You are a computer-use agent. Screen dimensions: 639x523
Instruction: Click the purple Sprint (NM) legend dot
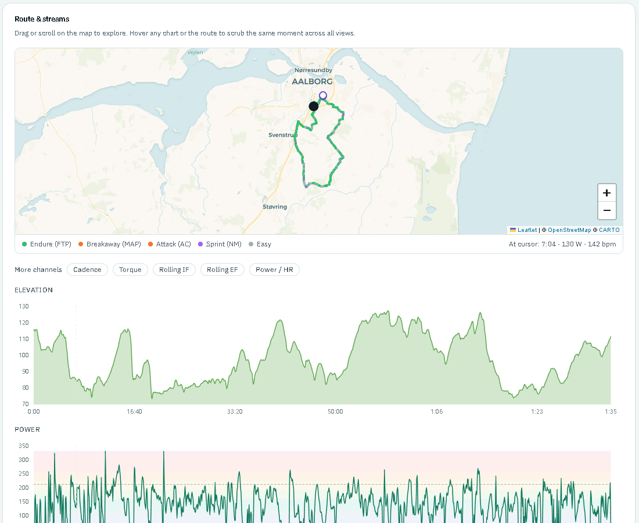(200, 244)
